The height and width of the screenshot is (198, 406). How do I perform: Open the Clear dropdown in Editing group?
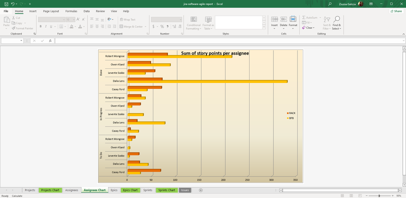coord(309,28)
